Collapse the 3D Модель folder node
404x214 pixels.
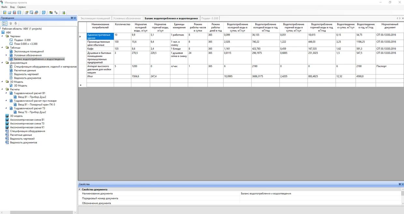[x=3, y=82]
